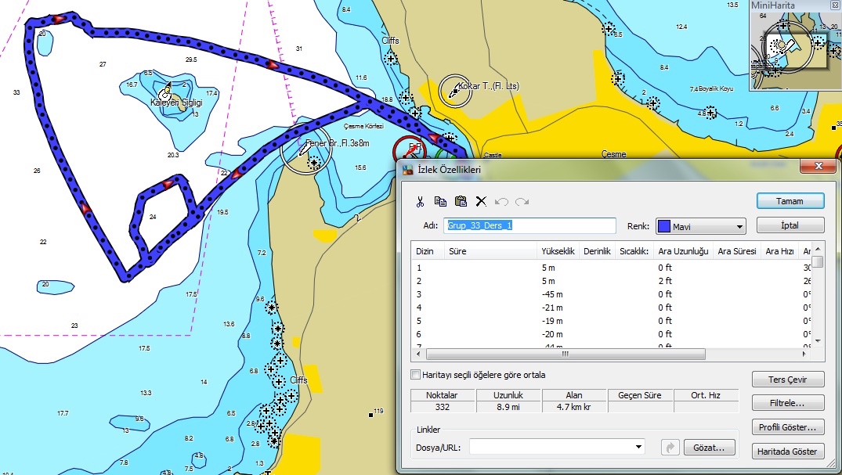Click the Paste clipboard icon

461,201
